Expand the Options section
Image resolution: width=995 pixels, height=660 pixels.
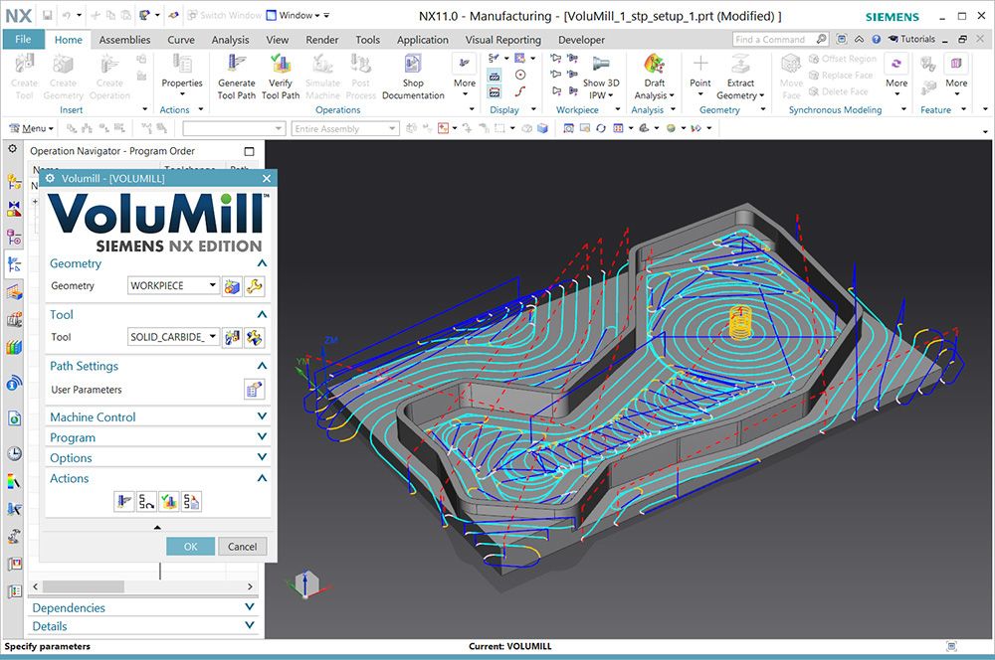tap(262, 457)
